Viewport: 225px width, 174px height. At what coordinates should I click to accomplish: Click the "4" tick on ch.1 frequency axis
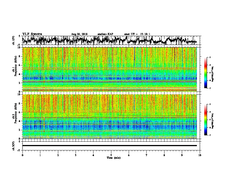(x=20, y=74)
